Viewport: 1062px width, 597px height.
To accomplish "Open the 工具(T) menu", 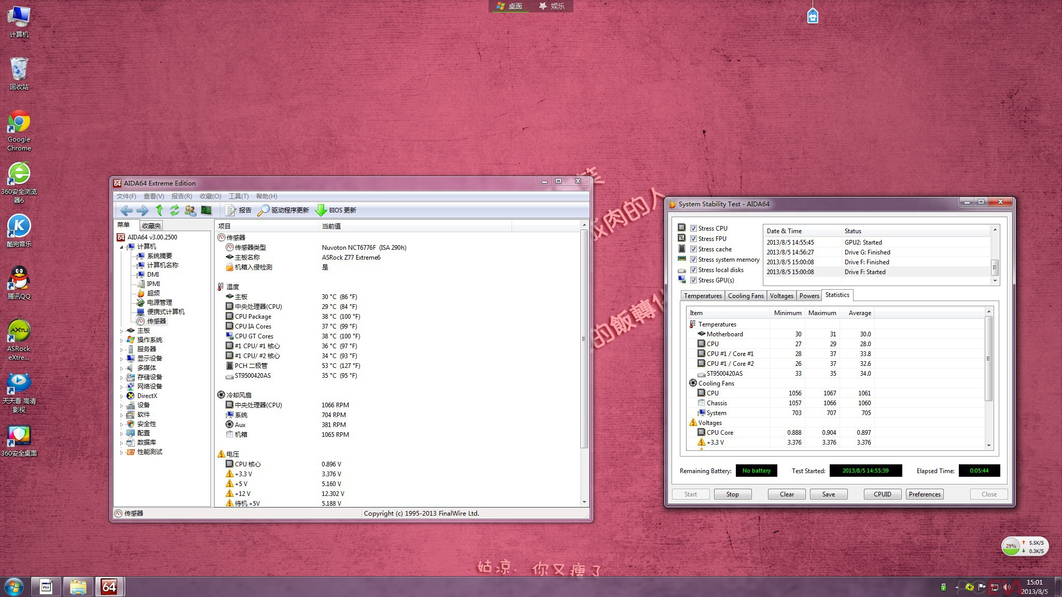I will point(239,196).
